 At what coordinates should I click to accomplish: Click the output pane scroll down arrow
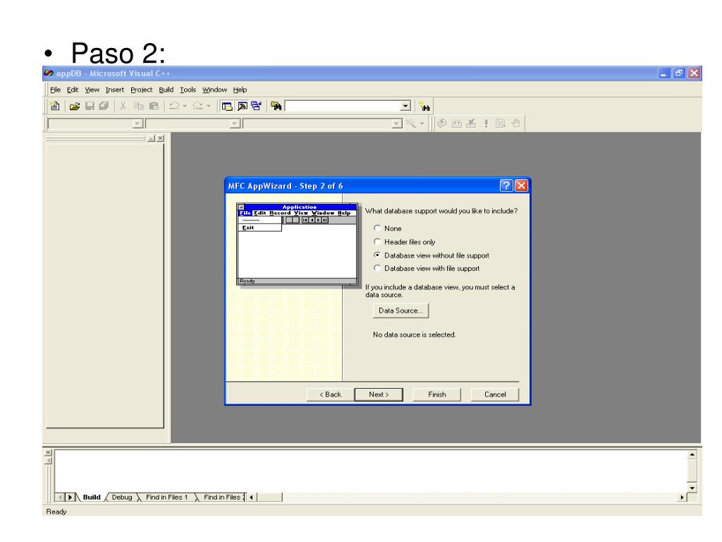tap(692, 488)
